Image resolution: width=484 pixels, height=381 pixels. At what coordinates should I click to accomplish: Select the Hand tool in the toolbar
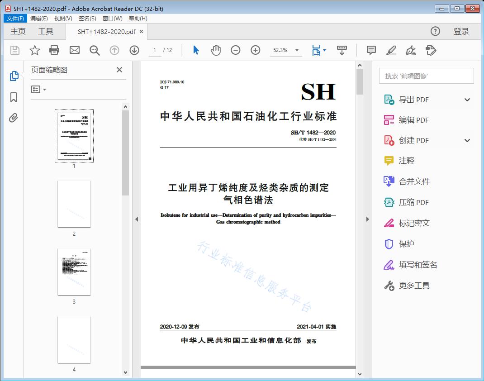(216, 50)
